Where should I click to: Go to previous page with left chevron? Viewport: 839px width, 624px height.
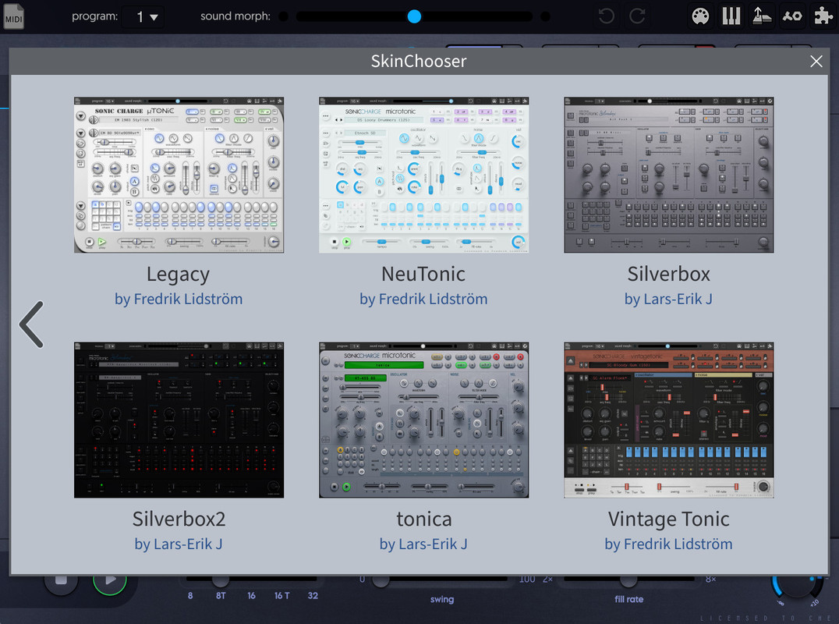pyautogui.click(x=31, y=324)
